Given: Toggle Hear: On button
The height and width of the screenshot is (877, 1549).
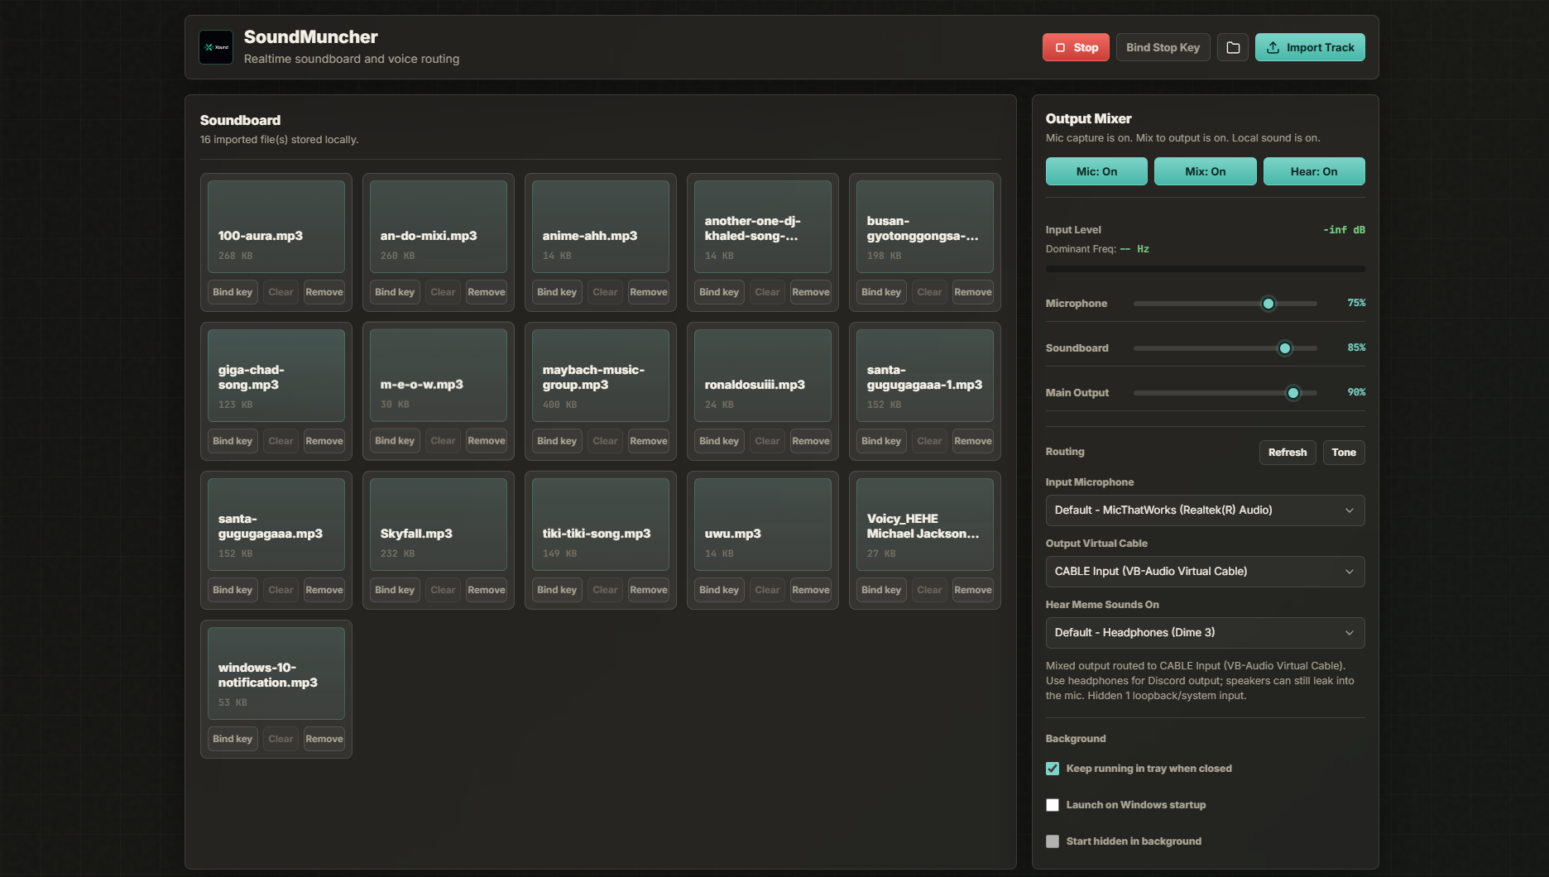Looking at the screenshot, I should coord(1314,171).
